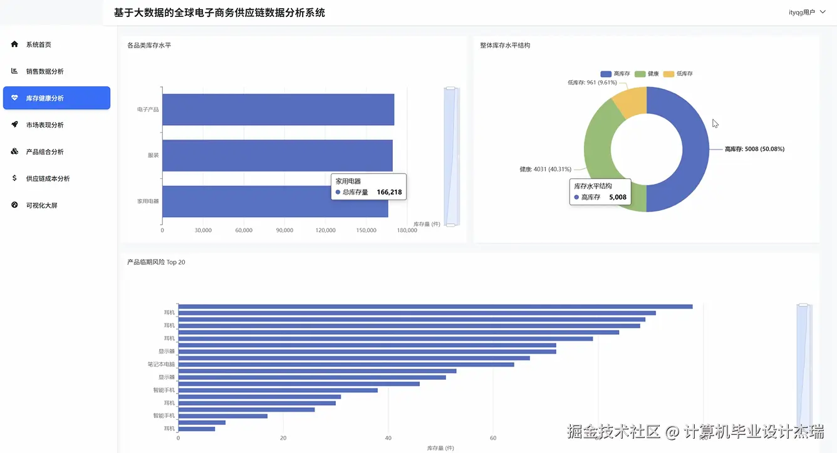Click the 电子产品 axis label
Viewport: 837px width, 453px height.
148,109
